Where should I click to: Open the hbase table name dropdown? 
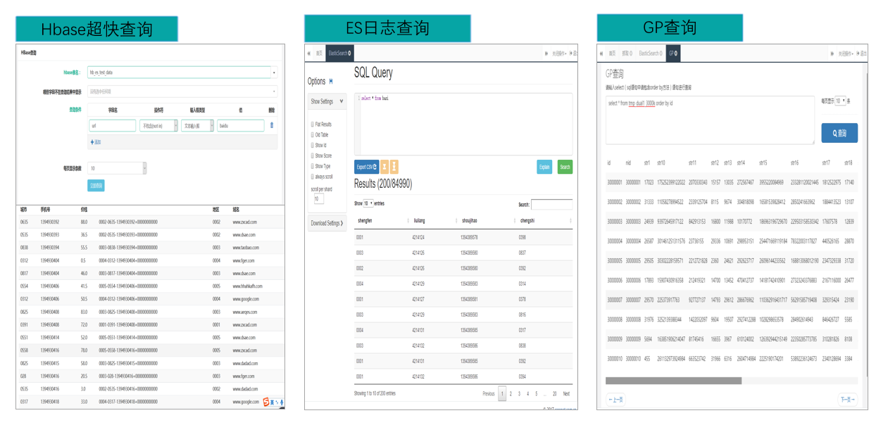(x=274, y=72)
